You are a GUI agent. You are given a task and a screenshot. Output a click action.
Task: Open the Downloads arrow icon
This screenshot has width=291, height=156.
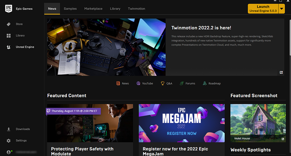click(9, 129)
